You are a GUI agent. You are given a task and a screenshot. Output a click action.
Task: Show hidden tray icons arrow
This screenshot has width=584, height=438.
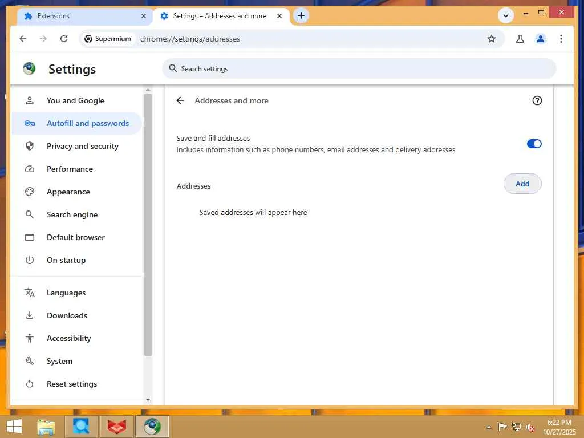coord(489,427)
